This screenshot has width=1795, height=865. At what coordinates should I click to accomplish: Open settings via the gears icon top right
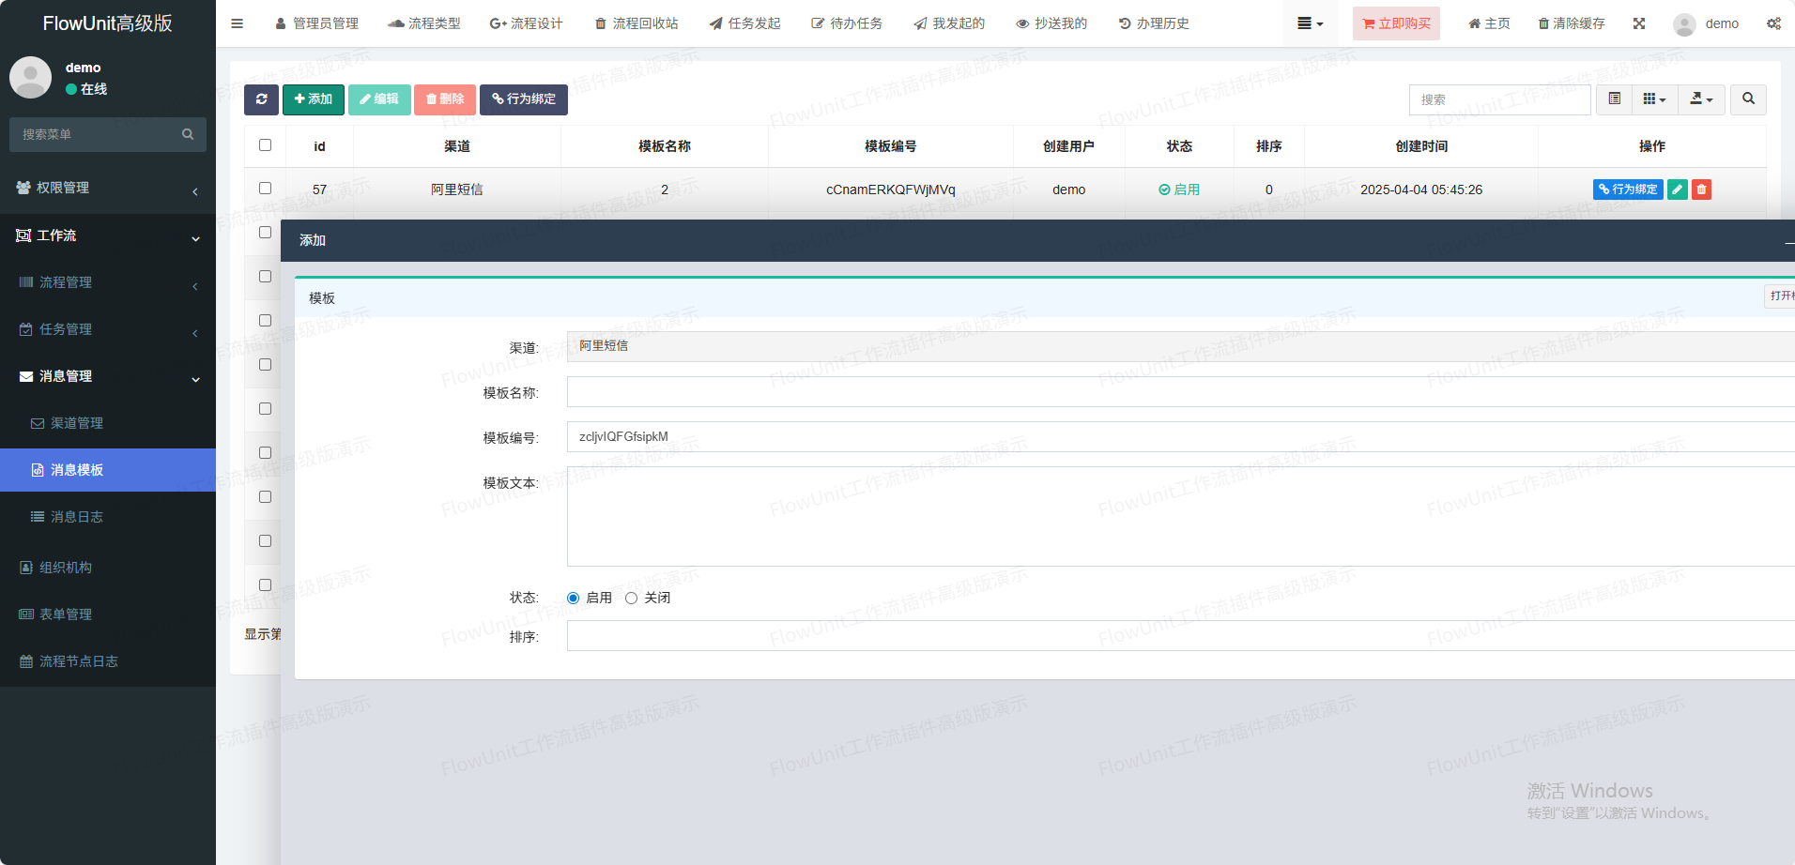coord(1773,23)
